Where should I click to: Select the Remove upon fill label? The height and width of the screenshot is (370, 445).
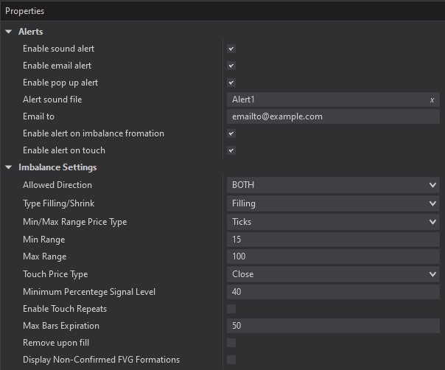pyautogui.click(x=56, y=343)
